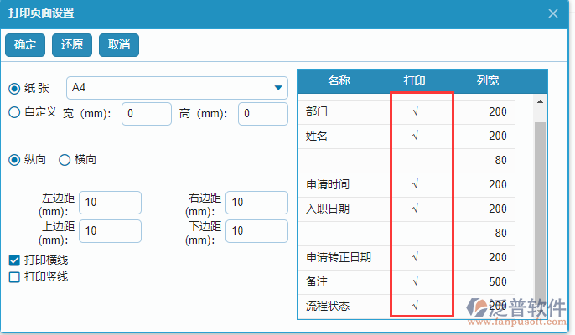Enable the 打印竖线 checkbox
This screenshot has height=335, width=575.
tap(14, 277)
